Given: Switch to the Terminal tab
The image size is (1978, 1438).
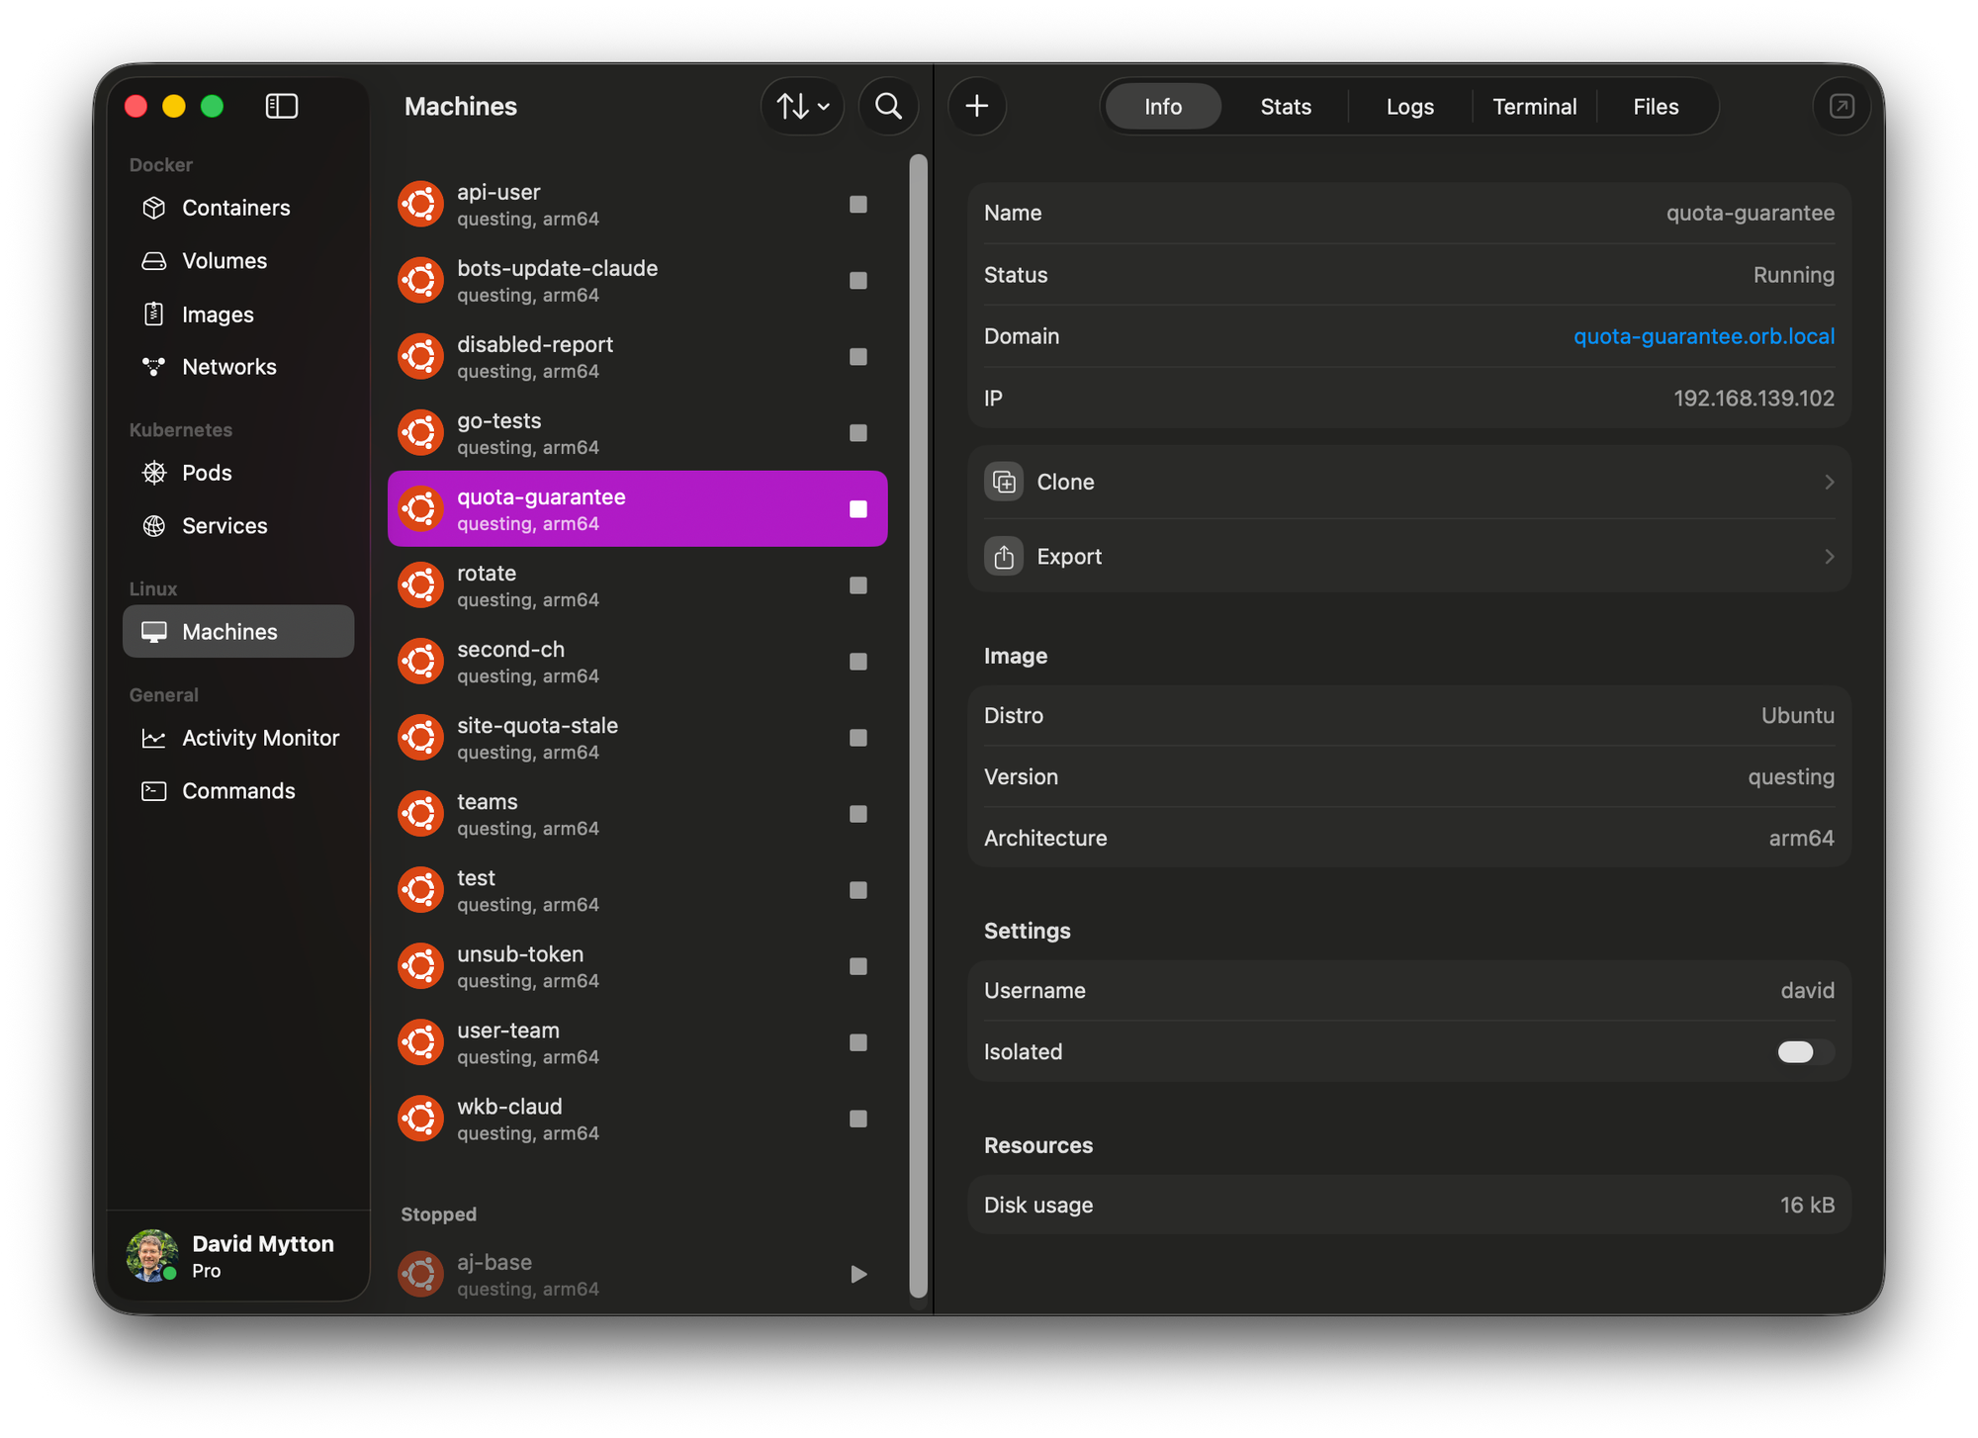Looking at the screenshot, I should click(x=1534, y=107).
